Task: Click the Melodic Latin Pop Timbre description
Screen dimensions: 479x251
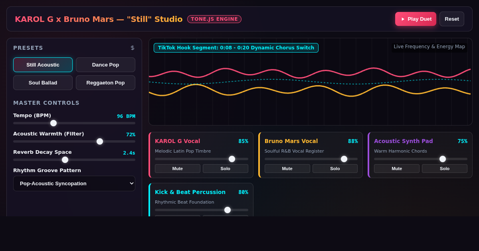Action: point(183,151)
